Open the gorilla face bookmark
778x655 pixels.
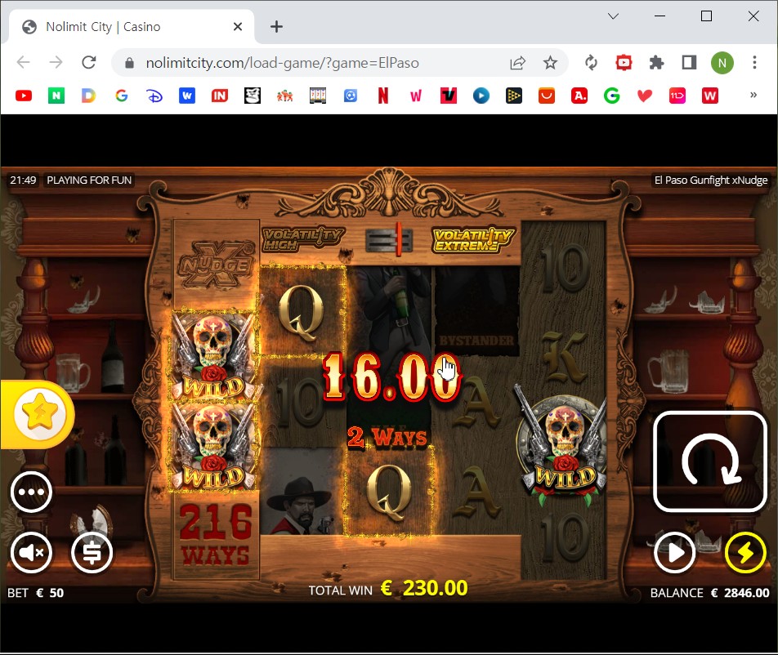253,96
